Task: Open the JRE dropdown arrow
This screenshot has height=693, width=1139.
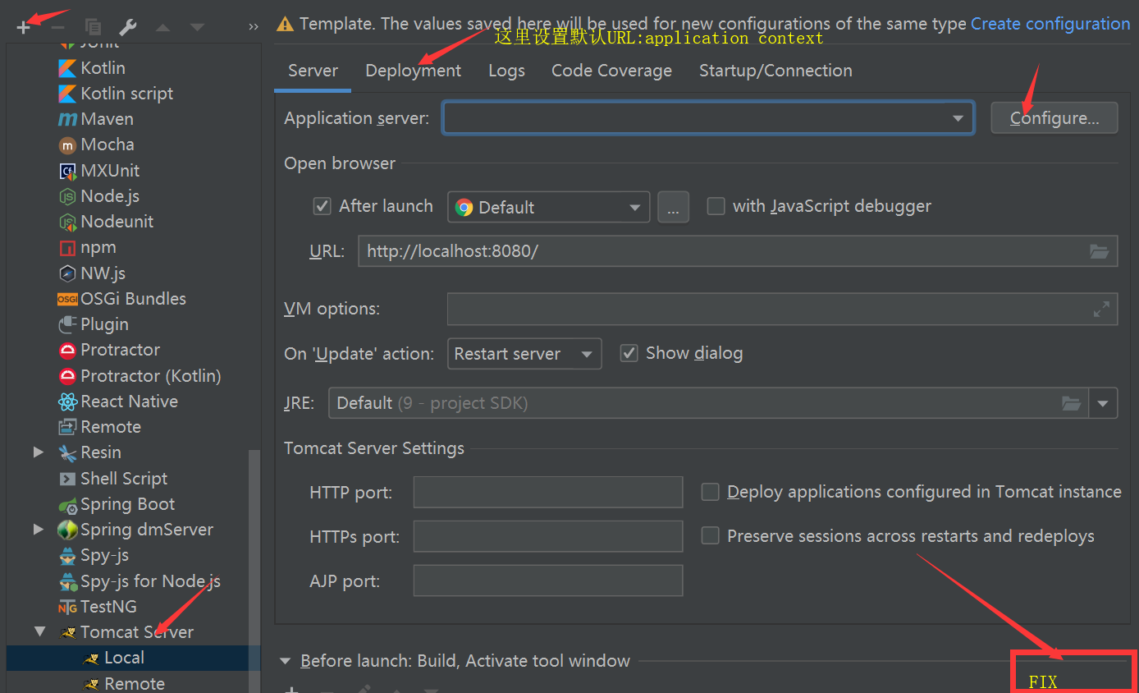Action: pyautogui.click(x=1103, y=403)
